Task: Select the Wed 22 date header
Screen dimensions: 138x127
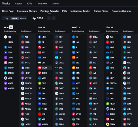Action: coord(76,28)
